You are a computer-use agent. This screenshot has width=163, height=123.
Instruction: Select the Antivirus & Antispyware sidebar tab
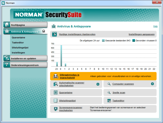pos(25,31)
